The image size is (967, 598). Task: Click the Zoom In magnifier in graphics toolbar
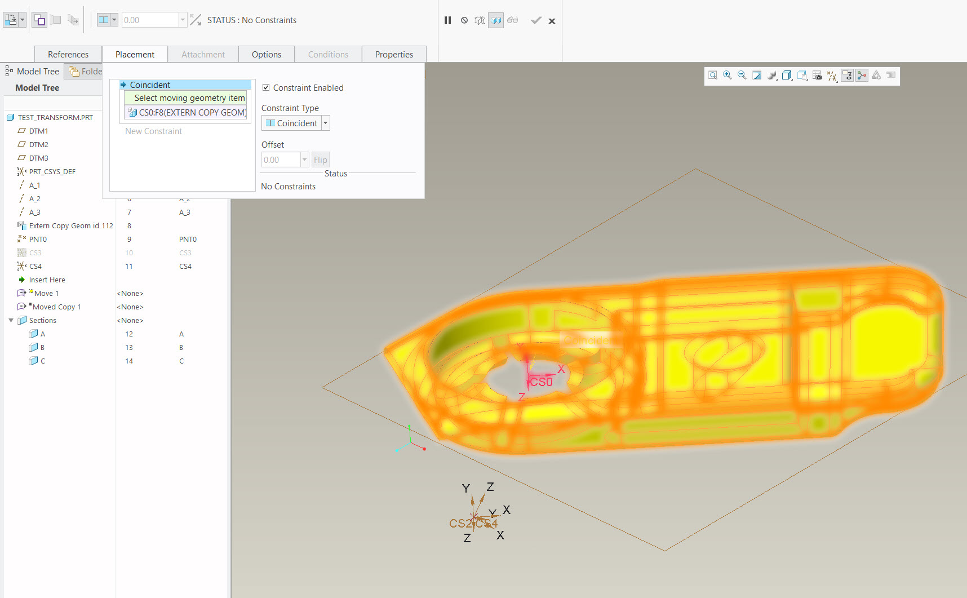pos(727,75)
